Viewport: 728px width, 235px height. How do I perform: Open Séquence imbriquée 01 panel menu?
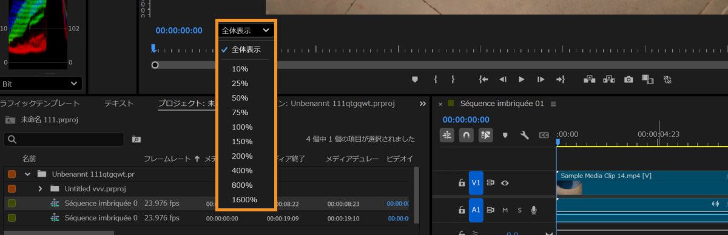pos(553,104)
